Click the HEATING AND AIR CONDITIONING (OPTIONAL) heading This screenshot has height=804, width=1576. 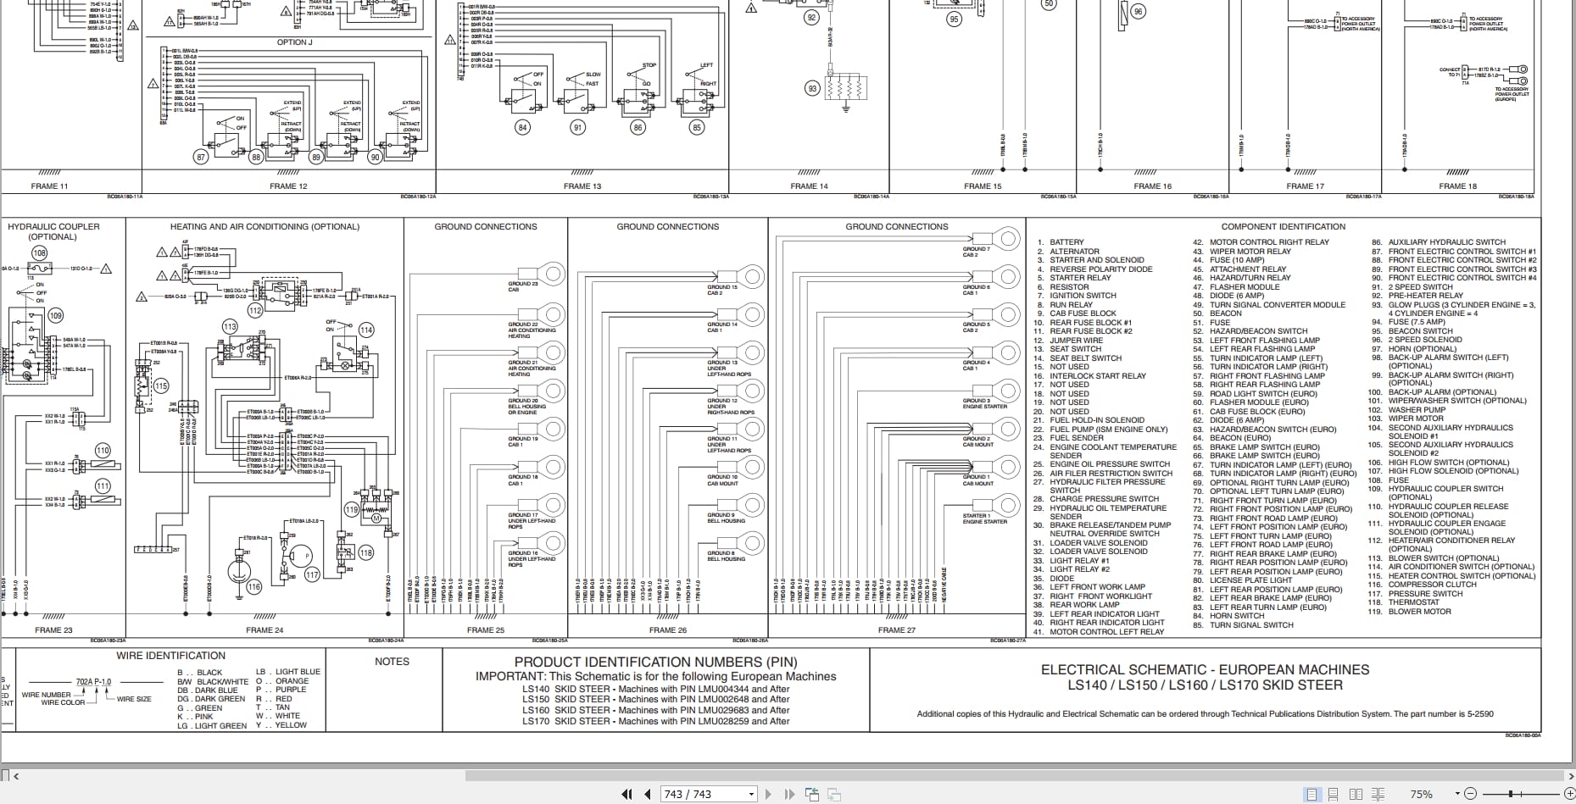[265, 227]
